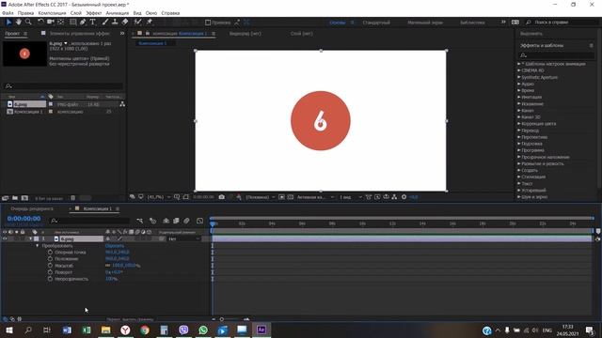Toggle the shy layers switch in timeline
The width and height of the screenshot is (602, 338).
point(166,221)
